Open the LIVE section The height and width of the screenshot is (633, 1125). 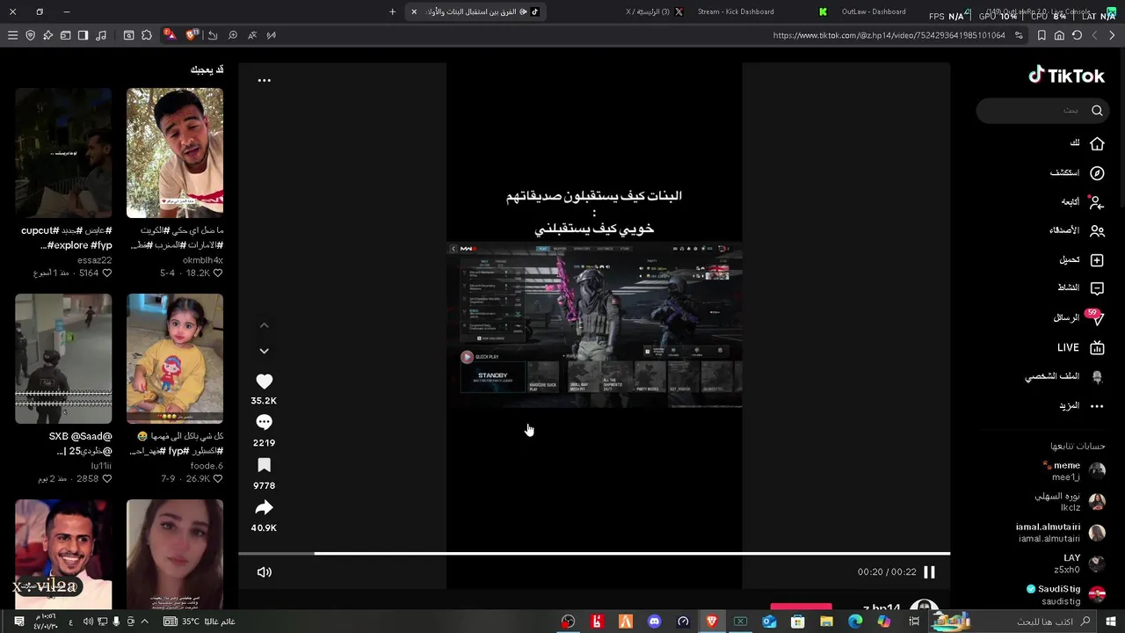[1080, 348]
